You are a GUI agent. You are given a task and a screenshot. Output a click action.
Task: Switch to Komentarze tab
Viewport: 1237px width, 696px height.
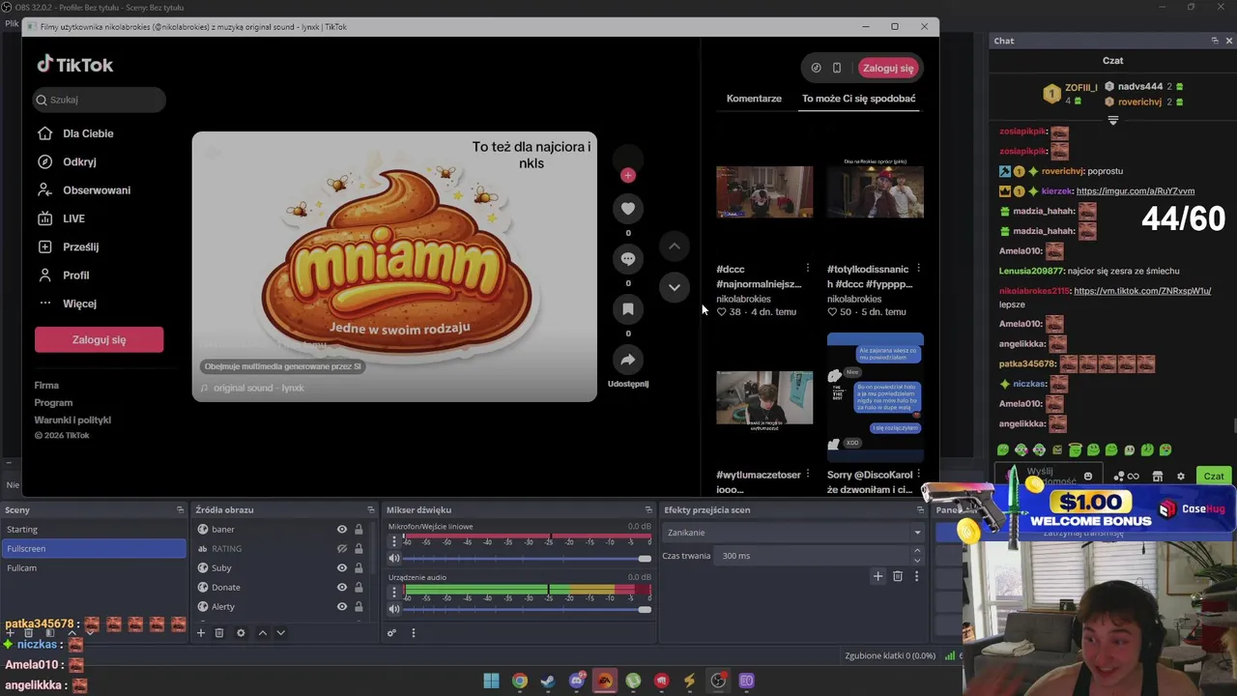pos(754,99)
